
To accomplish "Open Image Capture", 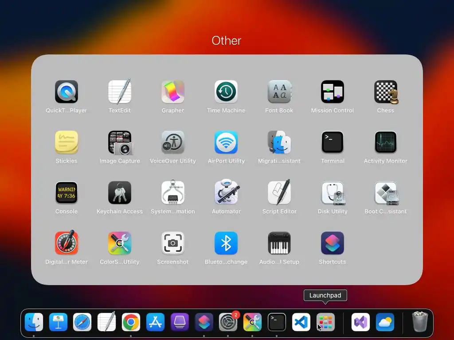I will (120, 142).
